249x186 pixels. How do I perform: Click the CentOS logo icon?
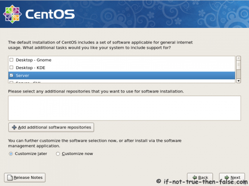(x=12, y=14)
